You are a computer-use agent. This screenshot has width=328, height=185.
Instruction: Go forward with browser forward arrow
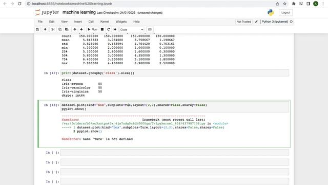12,4
